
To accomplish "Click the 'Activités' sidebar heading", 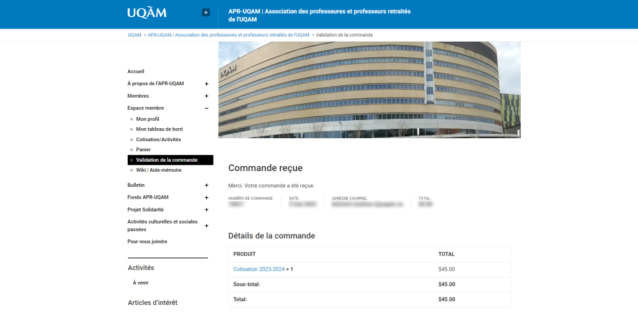I will [x=141, y=268].
